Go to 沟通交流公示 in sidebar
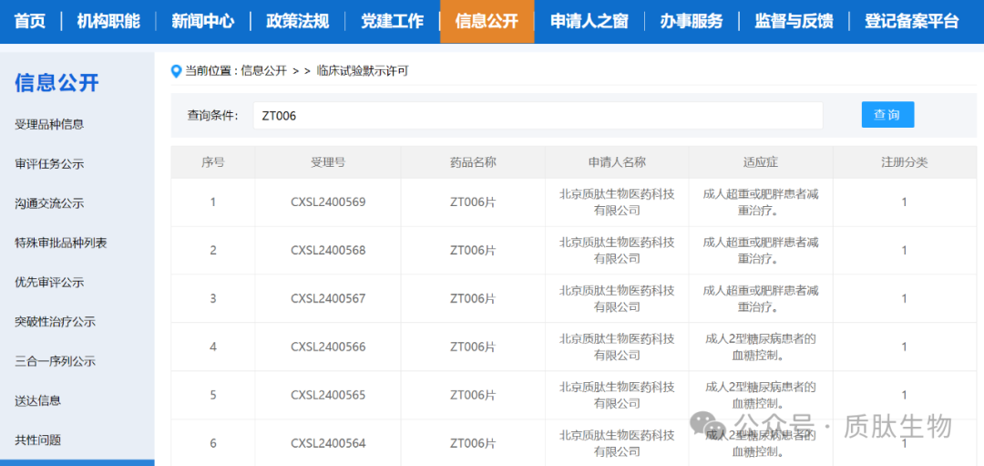Image resolution: width=984 pixels, height=466 pixels. (49, 203)
